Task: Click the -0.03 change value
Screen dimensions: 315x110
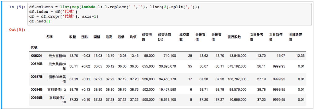Action: point(86,56)
